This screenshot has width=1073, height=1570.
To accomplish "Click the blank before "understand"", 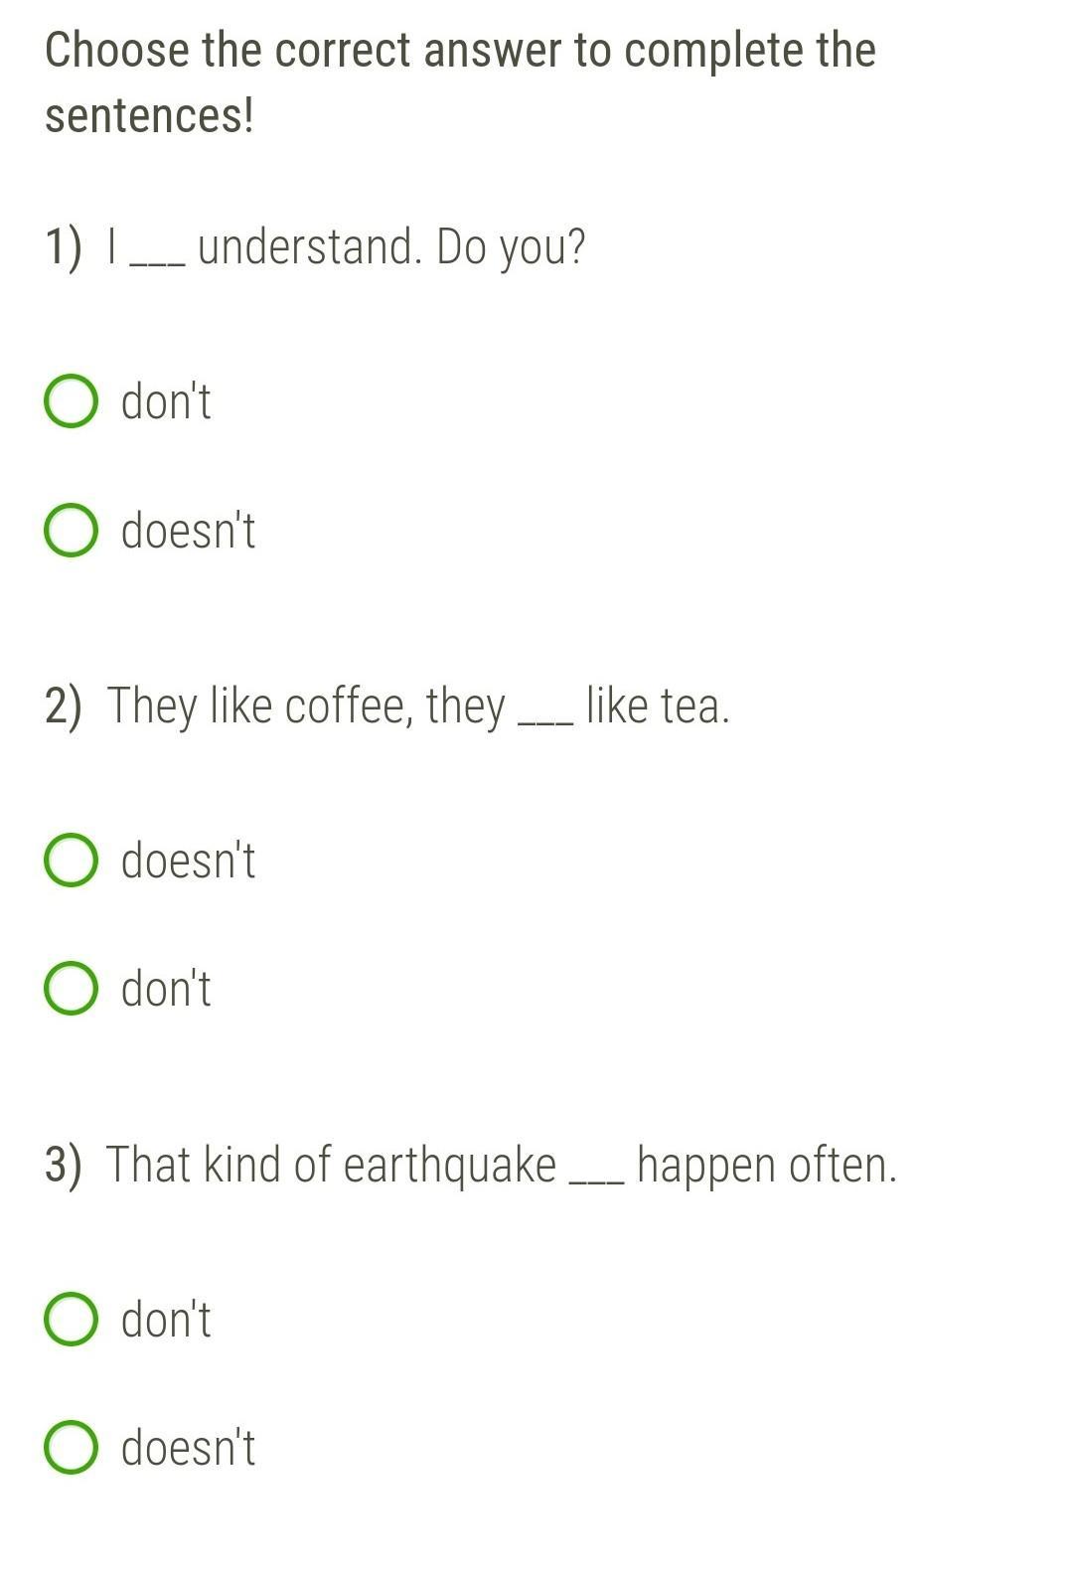I will coord(158,260).
